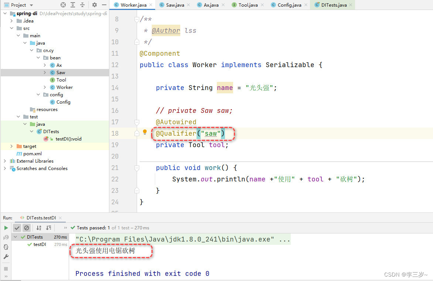Screen dimensions: 433x281
Task: Click the "Process finished with exit code 0" text
Action: click(142, 274)
